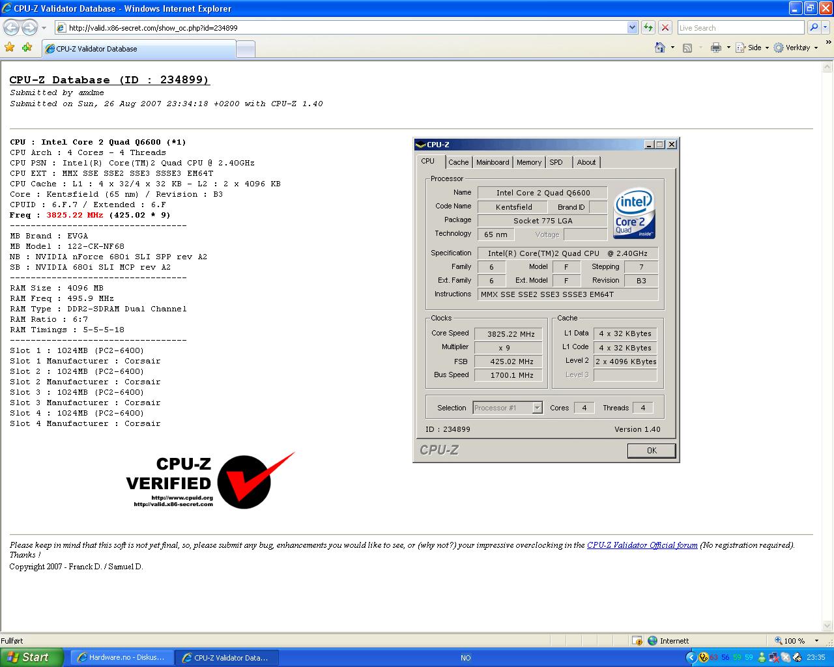Viewport: 834px width, 667px height.
Task: Switch to the Mainboard tab in CPU-Z
Action: (493, 162)
